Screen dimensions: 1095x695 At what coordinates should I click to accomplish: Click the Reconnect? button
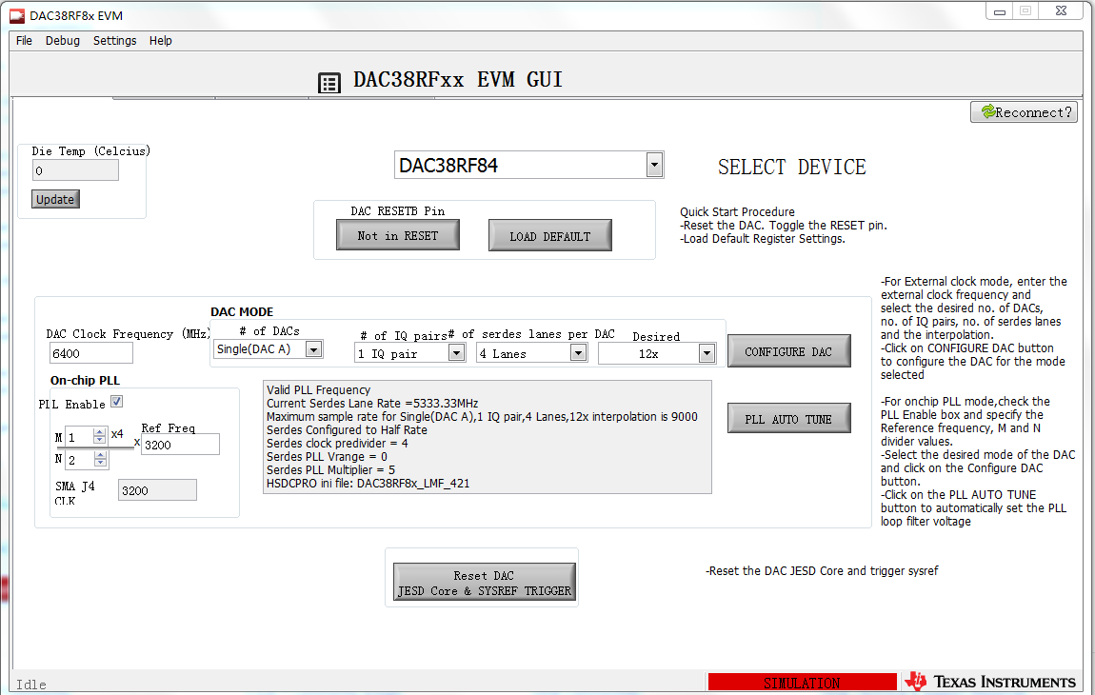tap(1024, 111)
